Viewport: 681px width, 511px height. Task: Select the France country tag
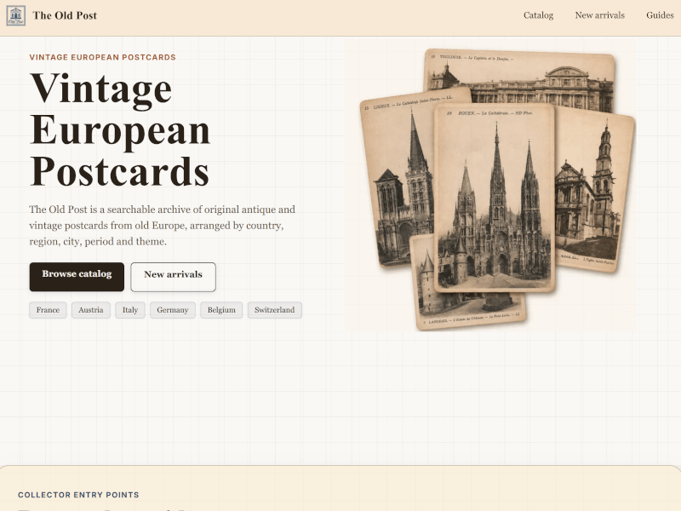[x=48, y=310]
